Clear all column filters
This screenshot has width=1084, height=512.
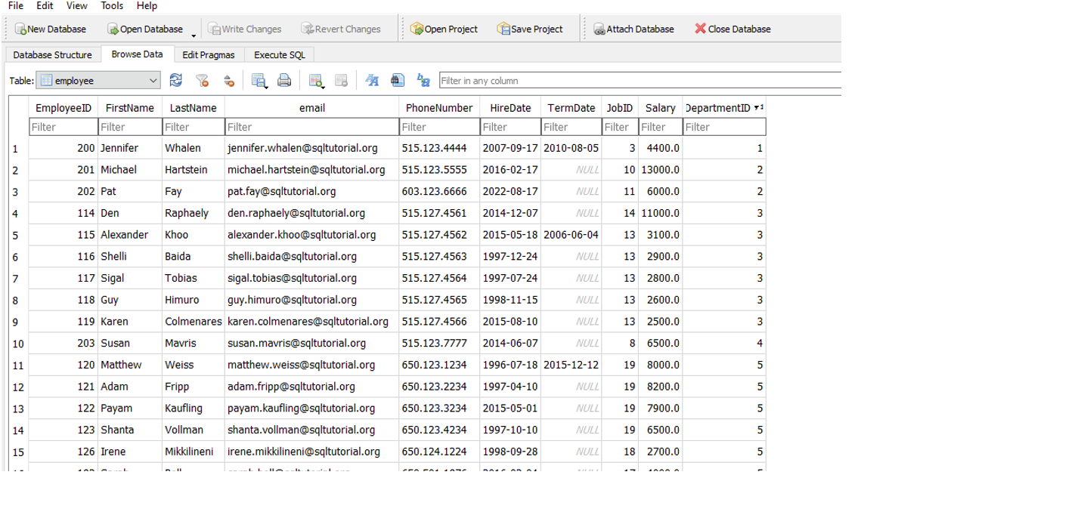pos(202,79)
